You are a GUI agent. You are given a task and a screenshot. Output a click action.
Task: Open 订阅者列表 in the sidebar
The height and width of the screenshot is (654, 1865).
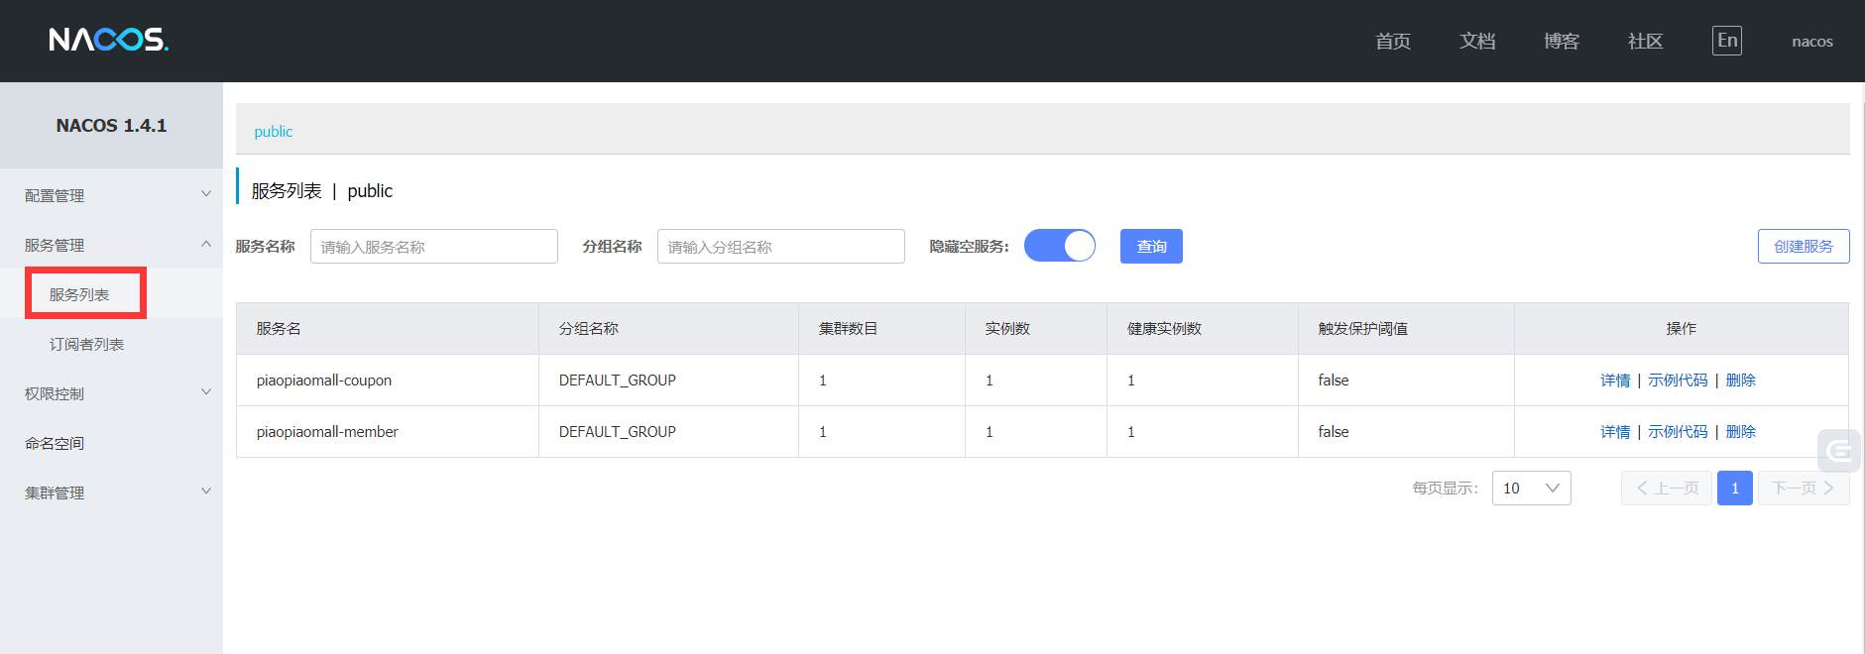coord(87,344)
